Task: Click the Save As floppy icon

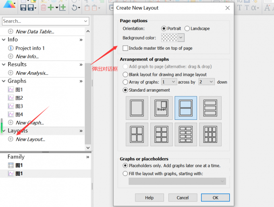Action: click(x=31, y=8)
